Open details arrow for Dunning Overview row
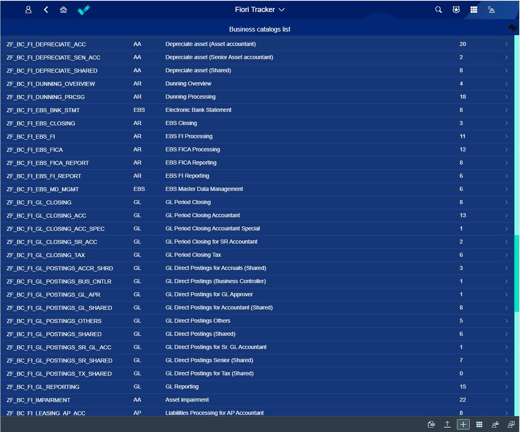The width and height of the screenshot is (520, 432). coord(506,84)
